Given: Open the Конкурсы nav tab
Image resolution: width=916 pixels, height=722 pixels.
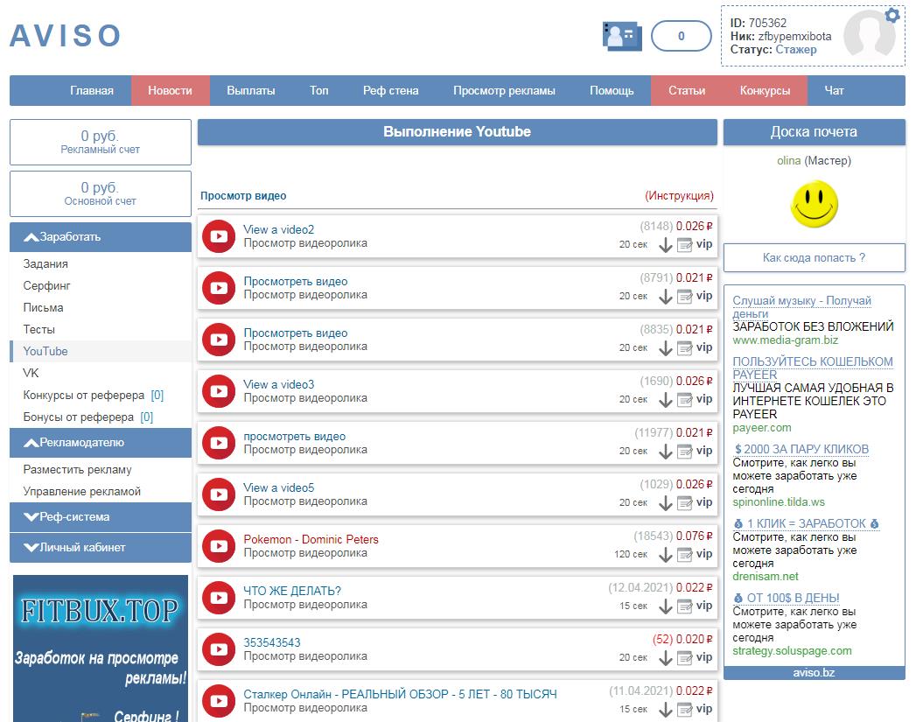Looking at the screenshot, I should point(765,90).
